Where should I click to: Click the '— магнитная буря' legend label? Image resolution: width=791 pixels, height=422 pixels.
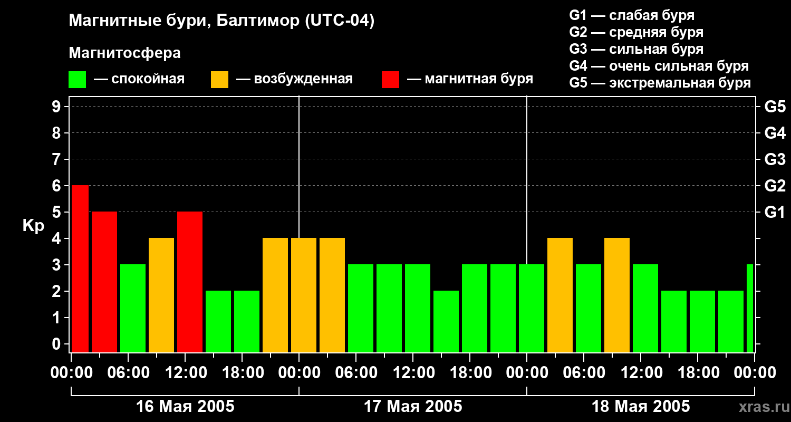[470, 79]
